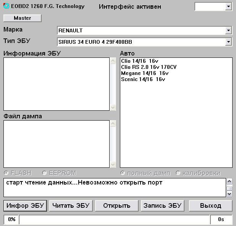
Task: Click the 0s elapsed time field
Action: point(221,220)
